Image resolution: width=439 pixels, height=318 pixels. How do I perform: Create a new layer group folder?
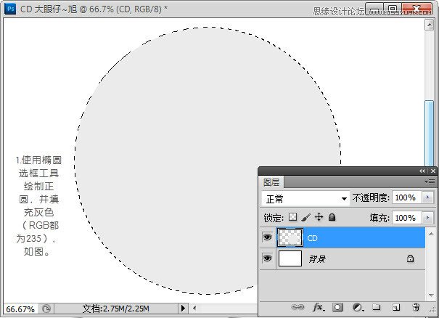point(377,307)
